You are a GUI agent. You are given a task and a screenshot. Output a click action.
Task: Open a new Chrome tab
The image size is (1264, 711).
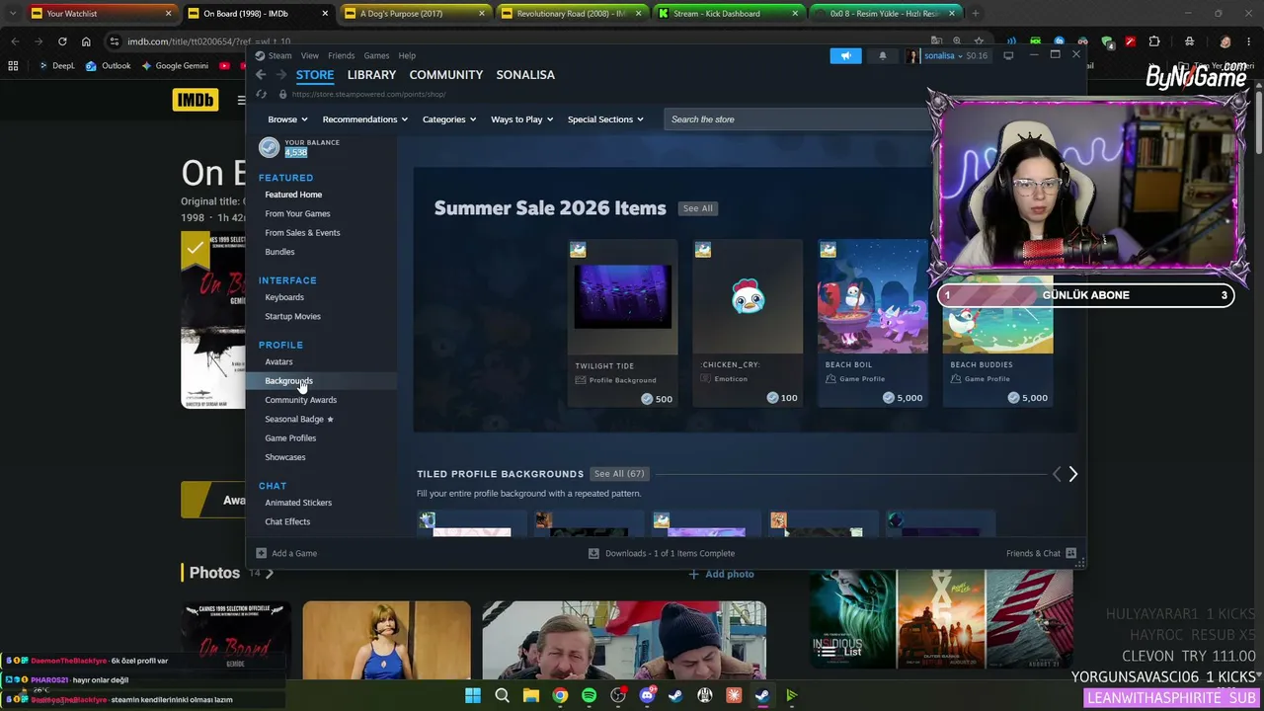tap(976, 14)
